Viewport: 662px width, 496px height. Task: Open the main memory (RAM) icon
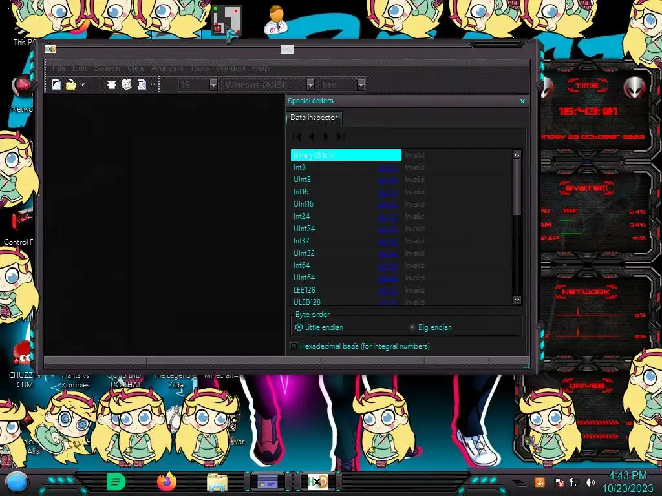111,85
